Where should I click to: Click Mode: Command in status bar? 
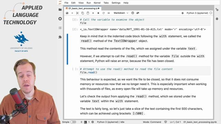[x=152, y=122]
